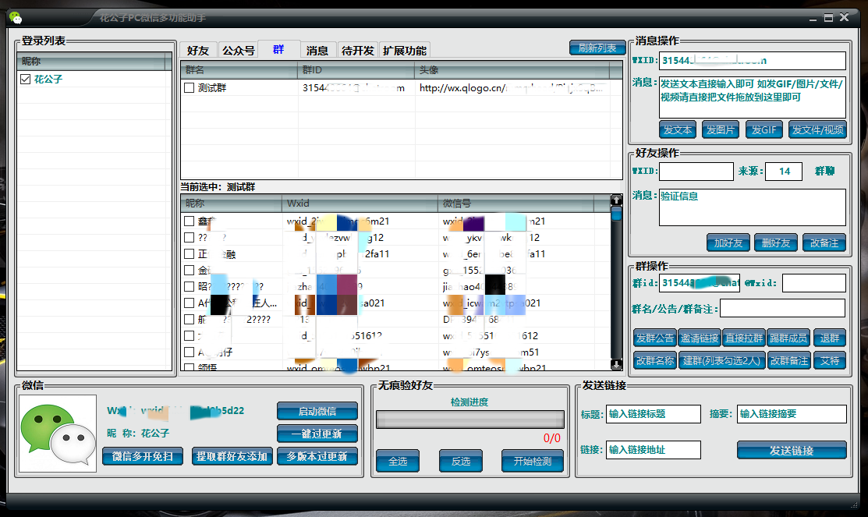868x517 pixels.
Task: Focus the 输入链接摘要 field
Action: tap(792, 414)
